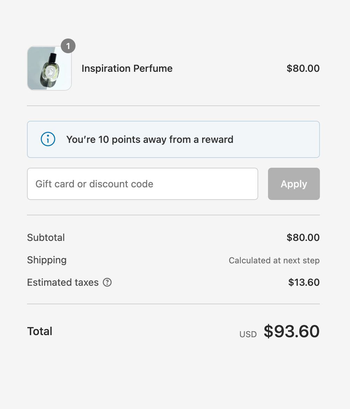
Task: Click the quantity badge showing 1
Action: (68, 46)
